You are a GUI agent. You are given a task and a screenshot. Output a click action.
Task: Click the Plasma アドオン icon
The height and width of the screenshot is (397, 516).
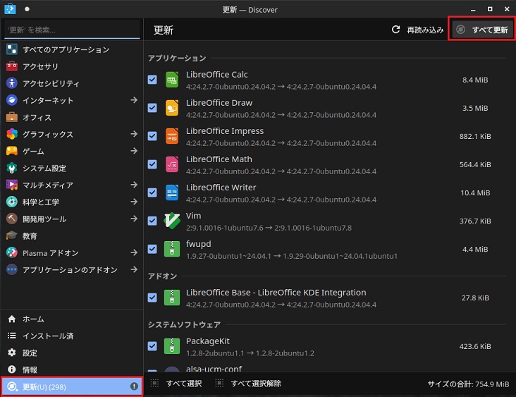tap(12, 252)
